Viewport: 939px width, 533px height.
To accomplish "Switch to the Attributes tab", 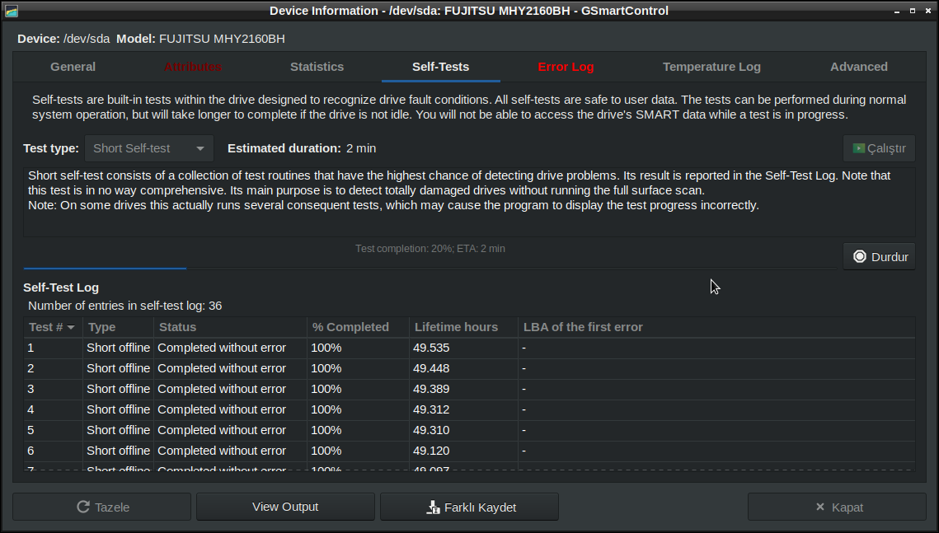I will [x=193, y=67].
